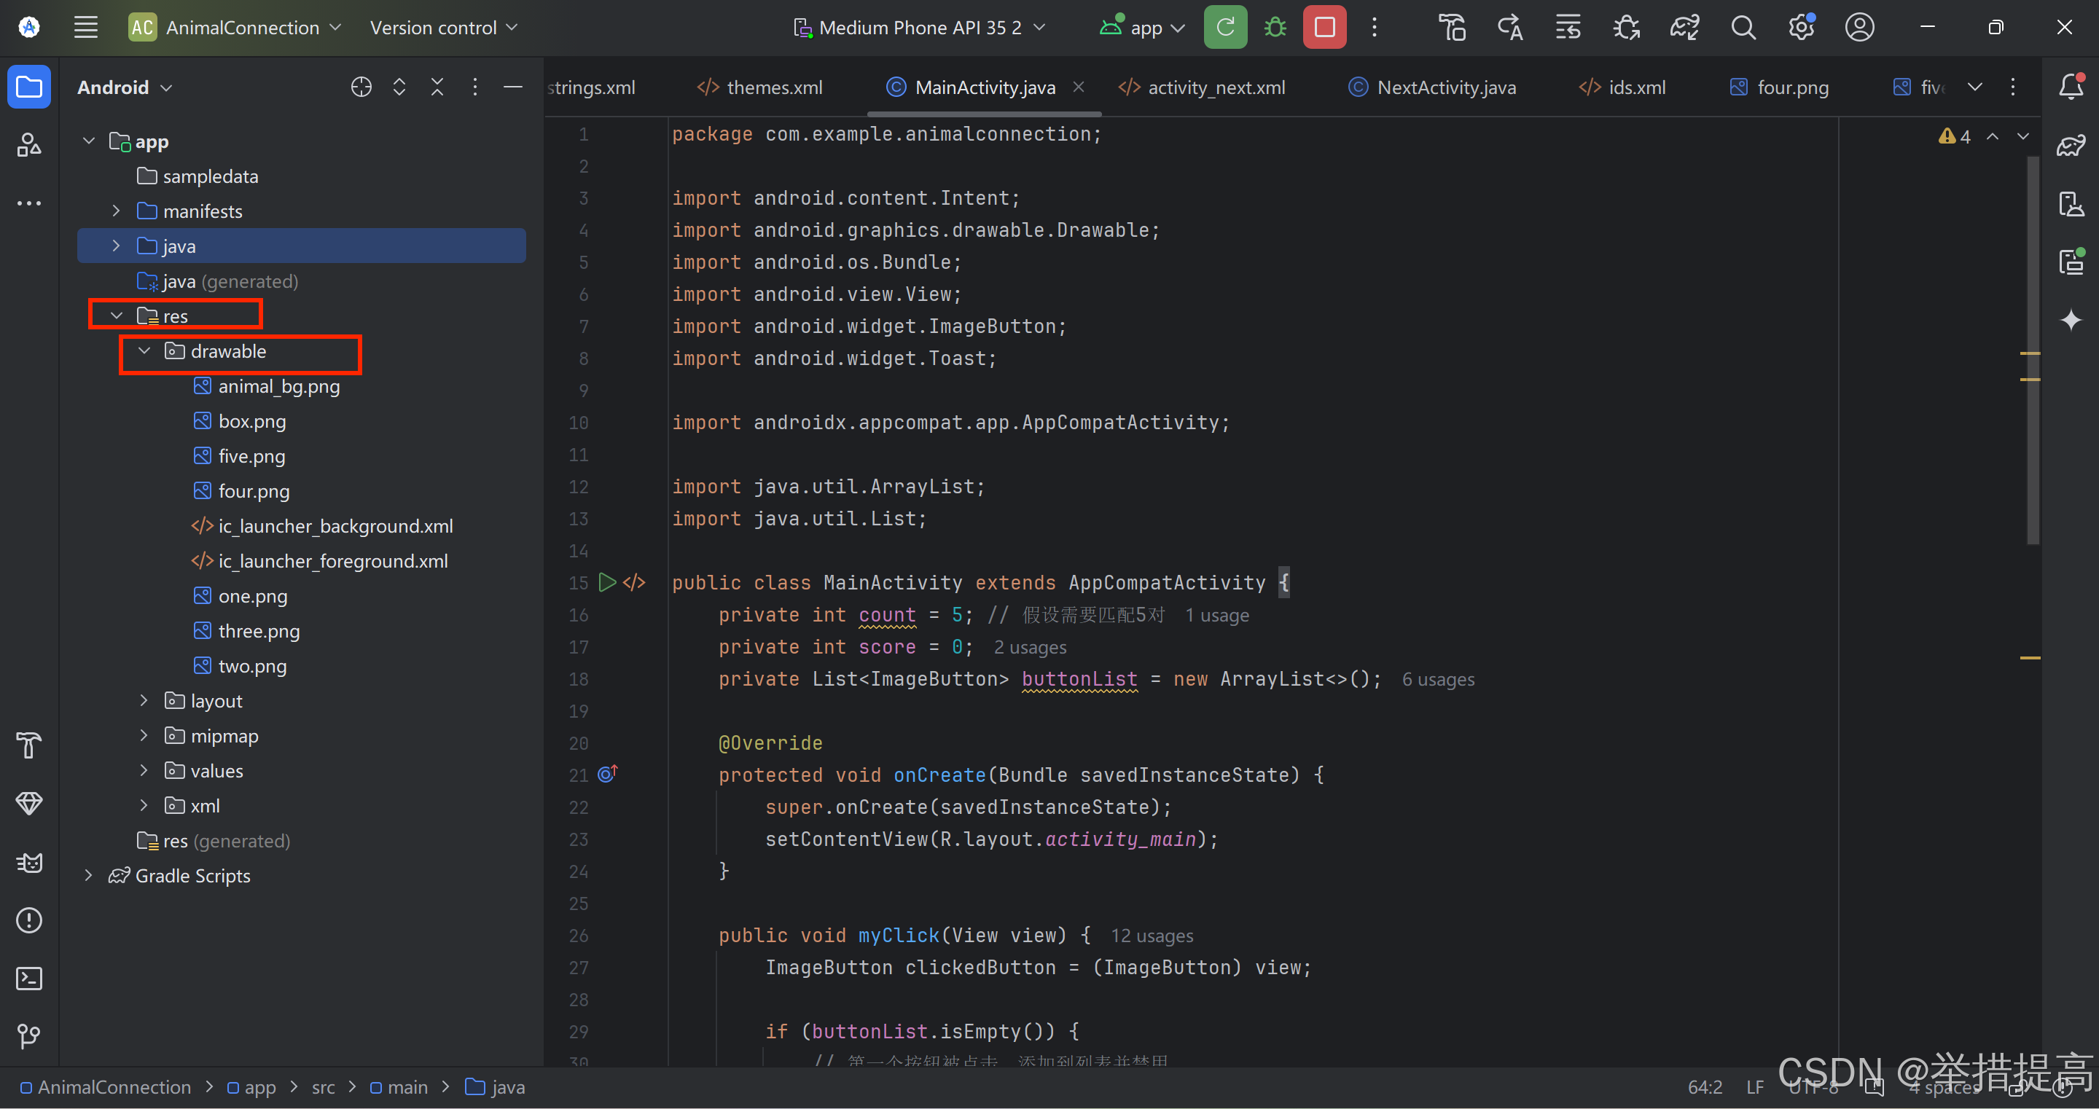This screenshot has height=1109, width=2099.
Task: Run MainActivity from the gutter arrow
Action: point(607,583)
